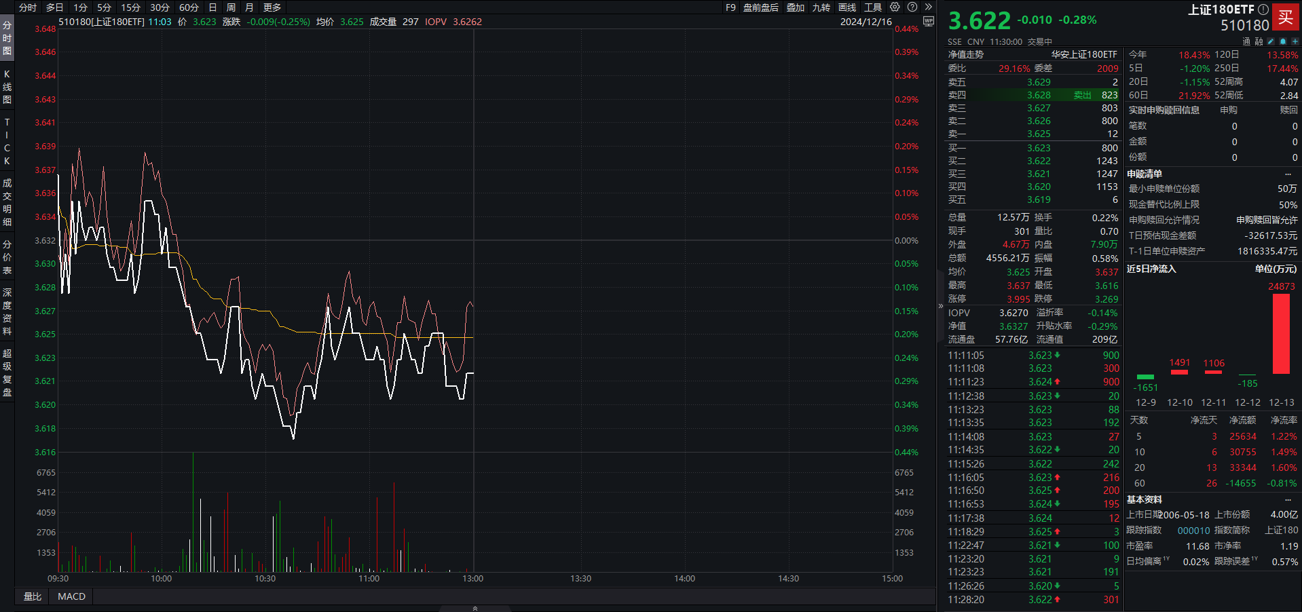This screenshot has height=612, width=1302.
Task: Click the 涨停 limit-up price 3.995
Action: tap(1018, 299)
